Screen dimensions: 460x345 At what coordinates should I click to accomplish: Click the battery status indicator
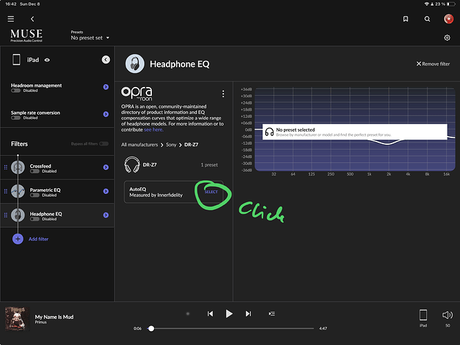point(451,4)
